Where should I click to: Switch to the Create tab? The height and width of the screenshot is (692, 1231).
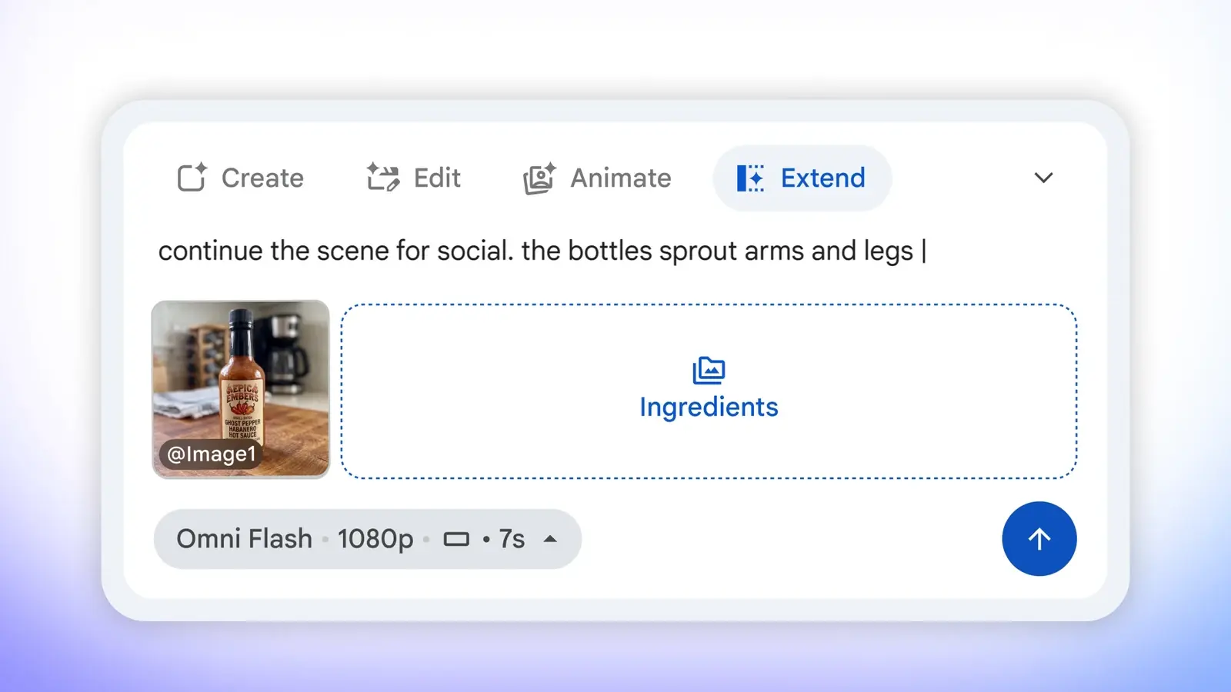[241, 178]
